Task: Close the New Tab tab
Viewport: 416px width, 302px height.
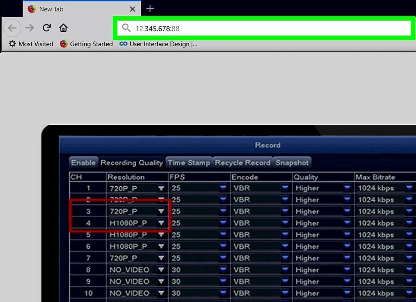Action: [132, 9]
